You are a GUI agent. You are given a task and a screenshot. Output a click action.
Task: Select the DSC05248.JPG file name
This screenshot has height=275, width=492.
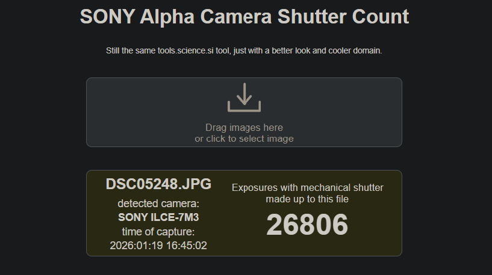pyautogui.click(x=158, y=184)
